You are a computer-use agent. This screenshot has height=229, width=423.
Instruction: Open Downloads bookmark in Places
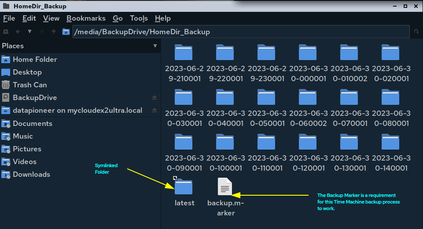[x=81, y=175]
